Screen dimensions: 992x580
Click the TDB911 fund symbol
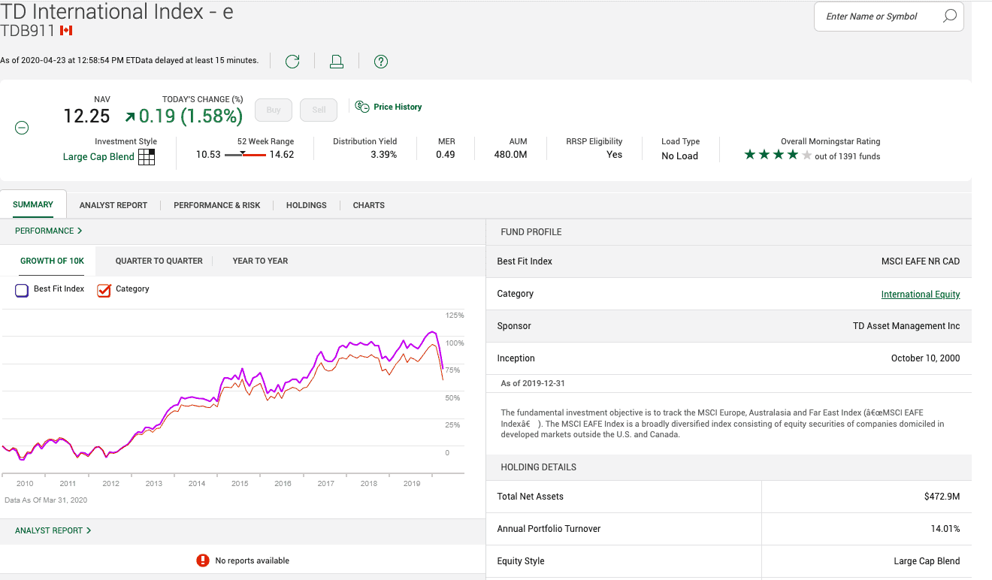28,31
